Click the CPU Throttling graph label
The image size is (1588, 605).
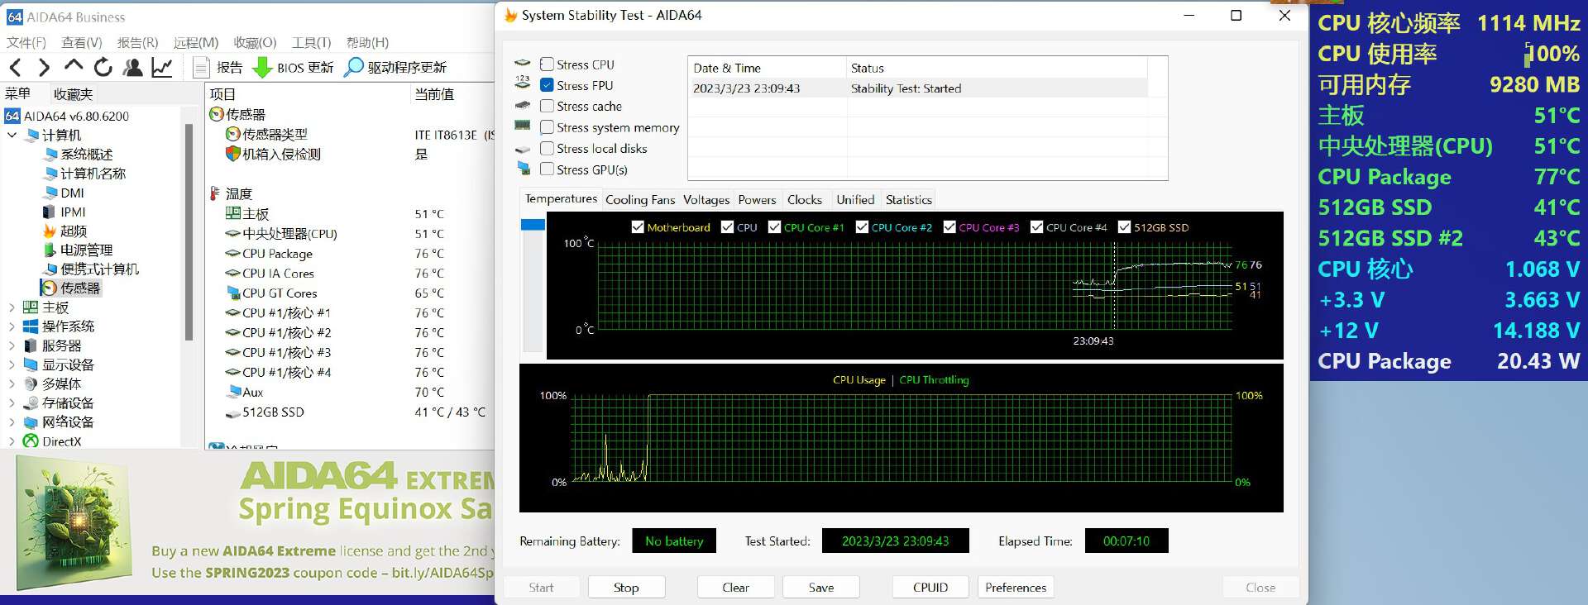(x=934, y=380)
